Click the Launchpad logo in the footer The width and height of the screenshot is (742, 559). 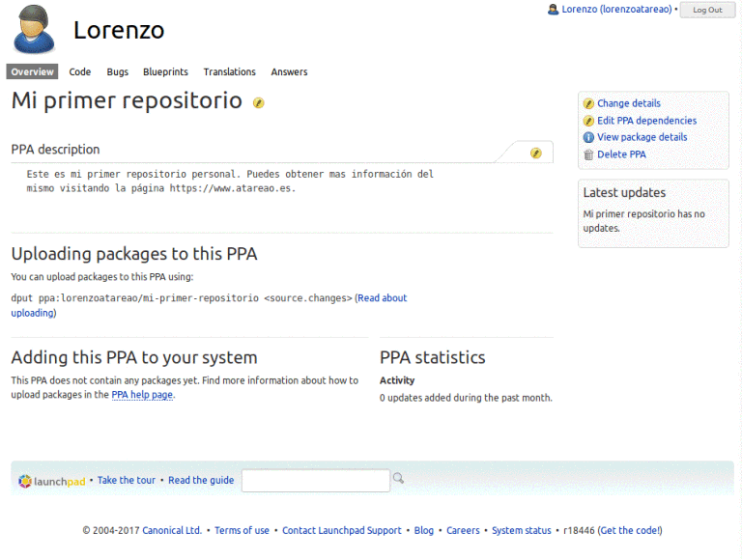51,482
